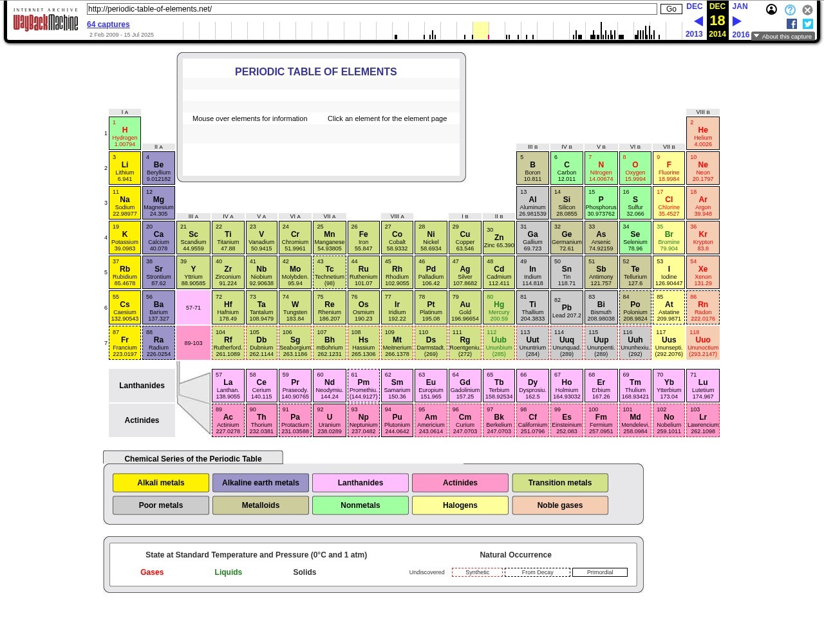Image resolution: width=824 pixels, height=618 pixels.
Task: Open the Wayback Machine user account icon
Action: click(x=771, y=10)
